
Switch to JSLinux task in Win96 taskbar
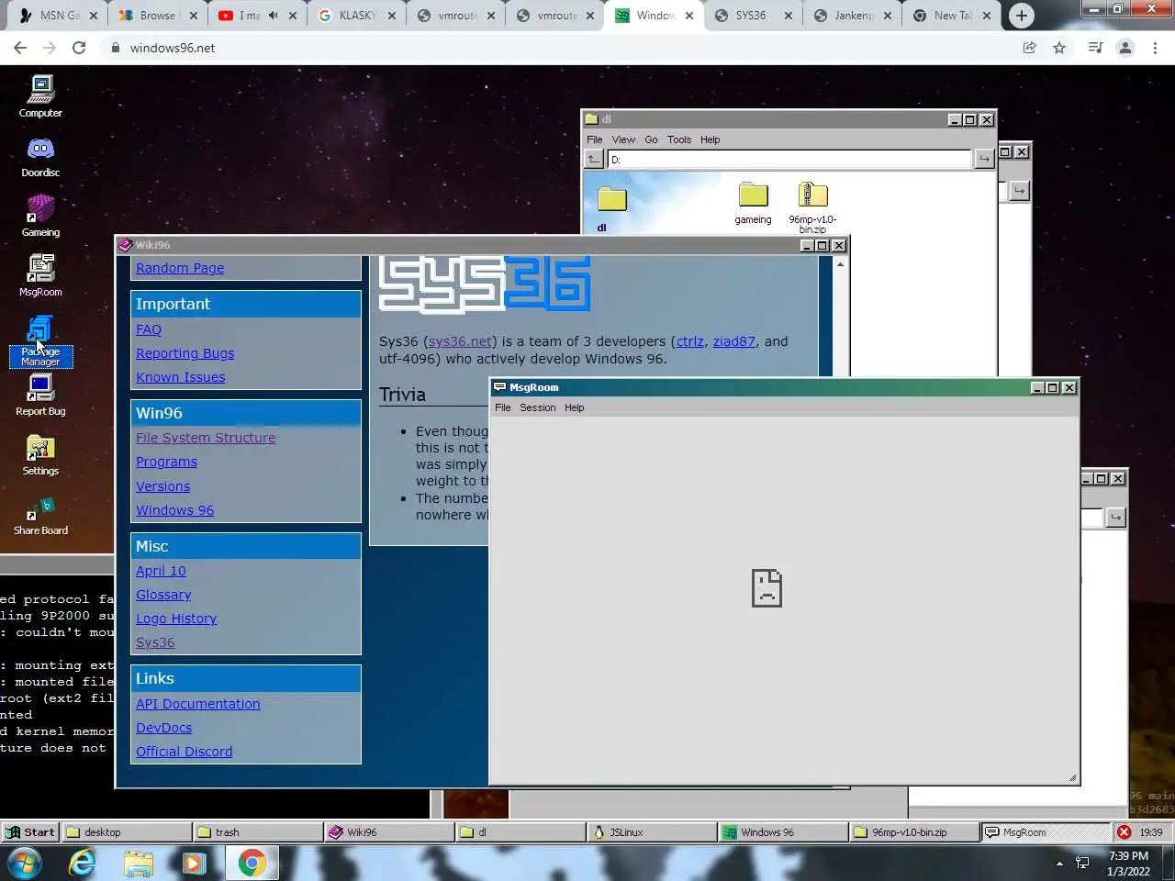[x=651, y=832]
